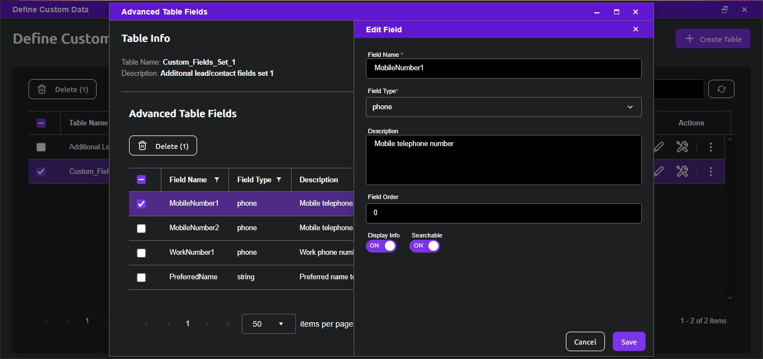The image size is (763, 359).
Task: Open the Field Type column filter icon
Action: point(279,179)
